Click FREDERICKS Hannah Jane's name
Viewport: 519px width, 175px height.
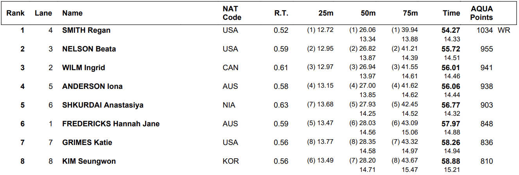(111, 124)
